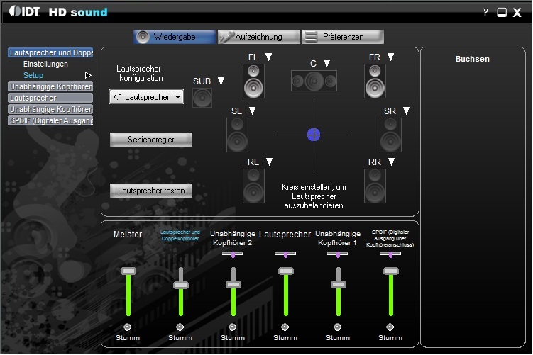The image size is (533, 355).
Task: Click the Meister volume slider handle
Action: pos(128,271)
